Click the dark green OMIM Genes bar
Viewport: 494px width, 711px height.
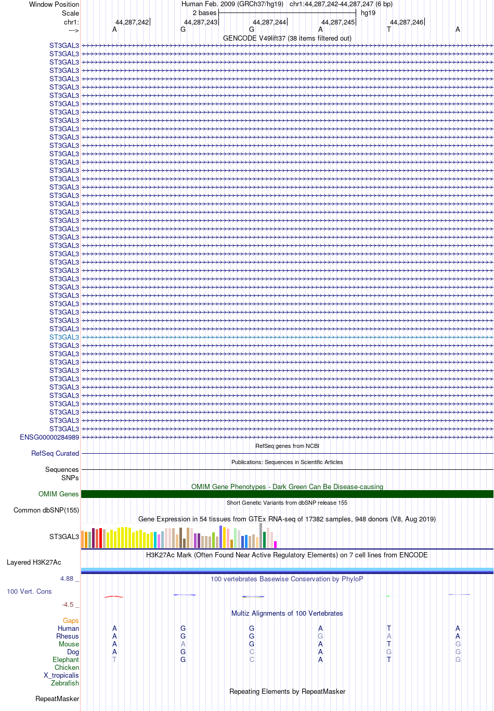[287, 494]
